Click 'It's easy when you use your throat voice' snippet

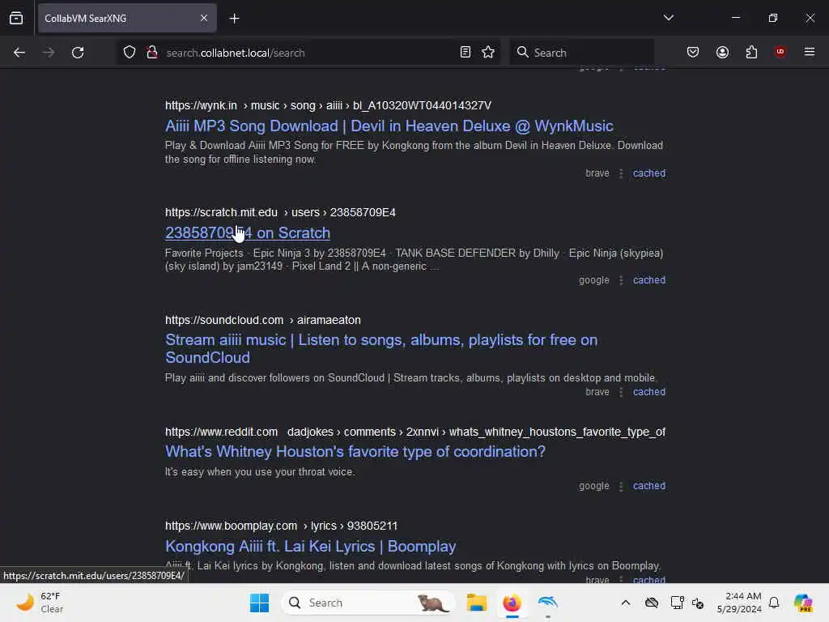260,472
